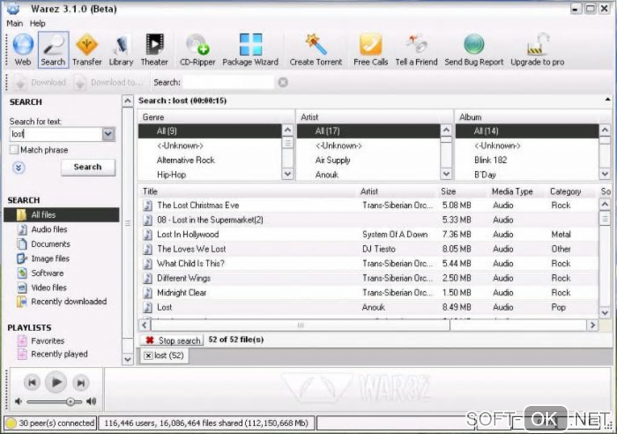
Task: Open Free Calls feature
Action: point(370,50)
